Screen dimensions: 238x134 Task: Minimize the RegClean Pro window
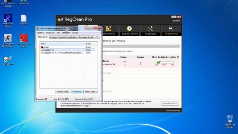click(x=174, y=17)
